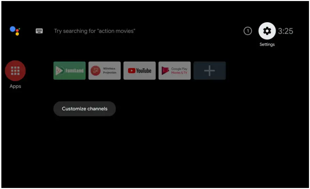310x189 pixels.
Task: Open Google Play Movies & TV tile
Action: pyautogui.click(x=174, y=71)
